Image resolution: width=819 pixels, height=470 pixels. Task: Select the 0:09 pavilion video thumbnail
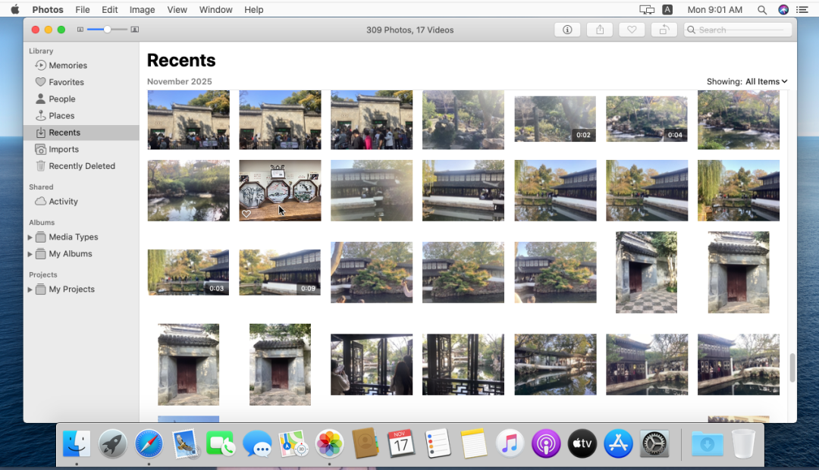coord(280,272)
